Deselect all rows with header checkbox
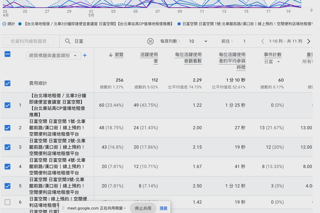 [x=7, y=54]
